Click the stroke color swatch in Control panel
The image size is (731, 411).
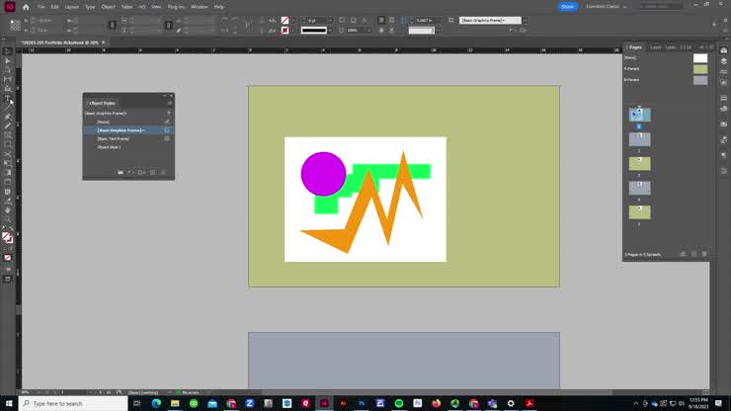284,31
